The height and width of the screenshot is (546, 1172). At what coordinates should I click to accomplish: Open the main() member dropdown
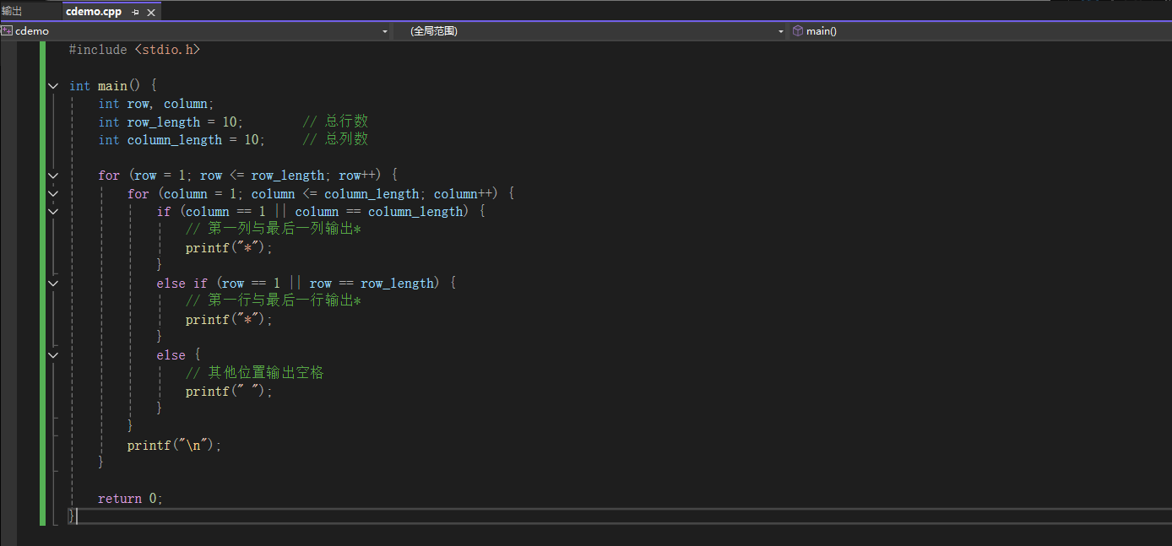click(x=979, y=31)
